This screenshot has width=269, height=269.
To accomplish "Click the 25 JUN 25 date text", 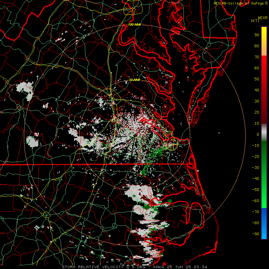I will (179, 267).
